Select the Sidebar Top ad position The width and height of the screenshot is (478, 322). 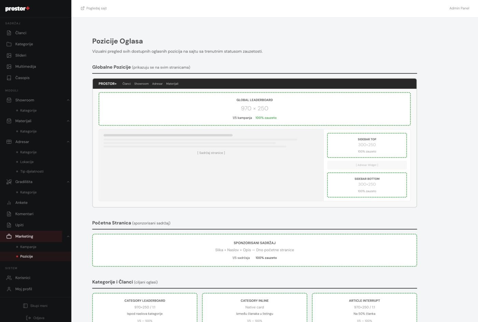[x=367, y=145]
